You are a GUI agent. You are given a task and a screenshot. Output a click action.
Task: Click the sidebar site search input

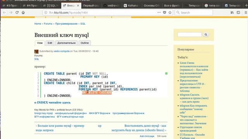click(189, 34)
